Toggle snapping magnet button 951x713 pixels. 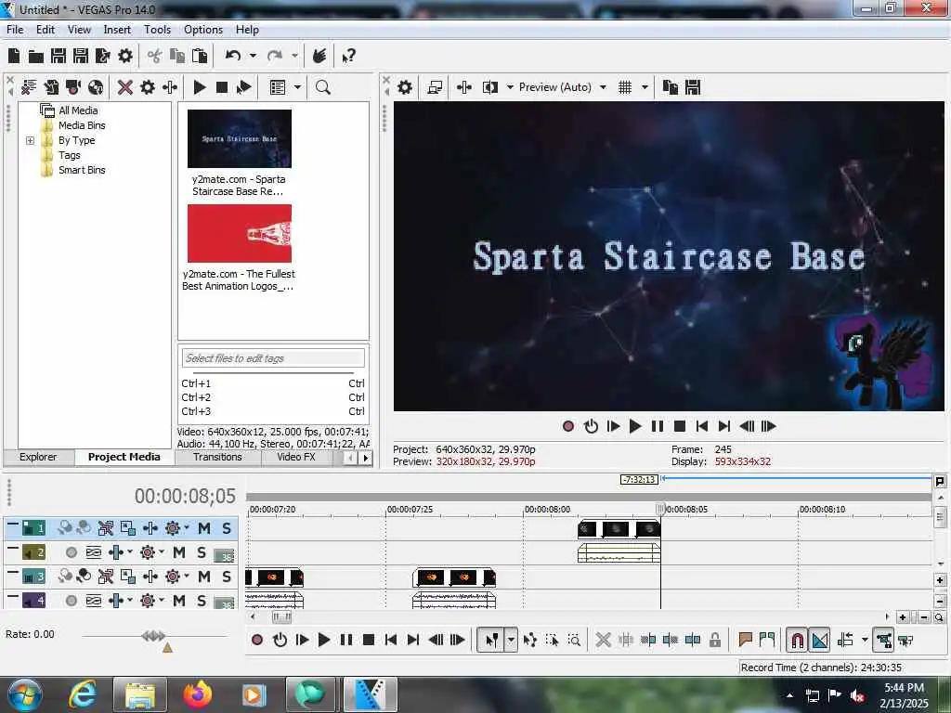tap(797, 640)
